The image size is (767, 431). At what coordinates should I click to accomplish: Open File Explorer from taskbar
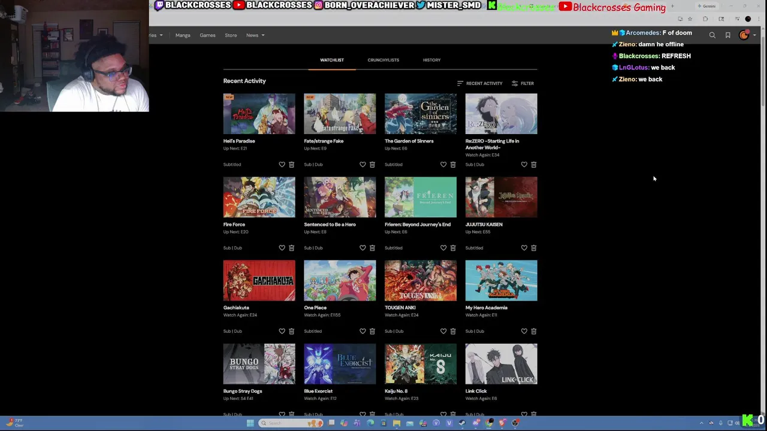396,423
